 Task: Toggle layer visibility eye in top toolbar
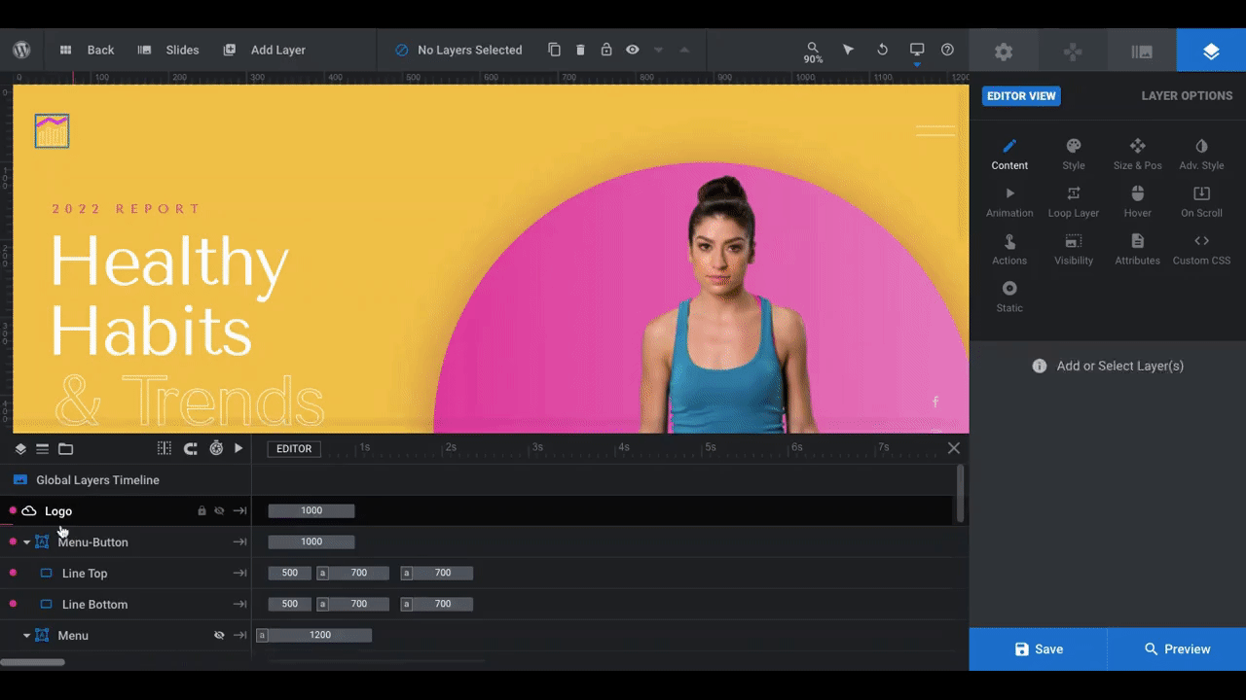click(633, 50)
